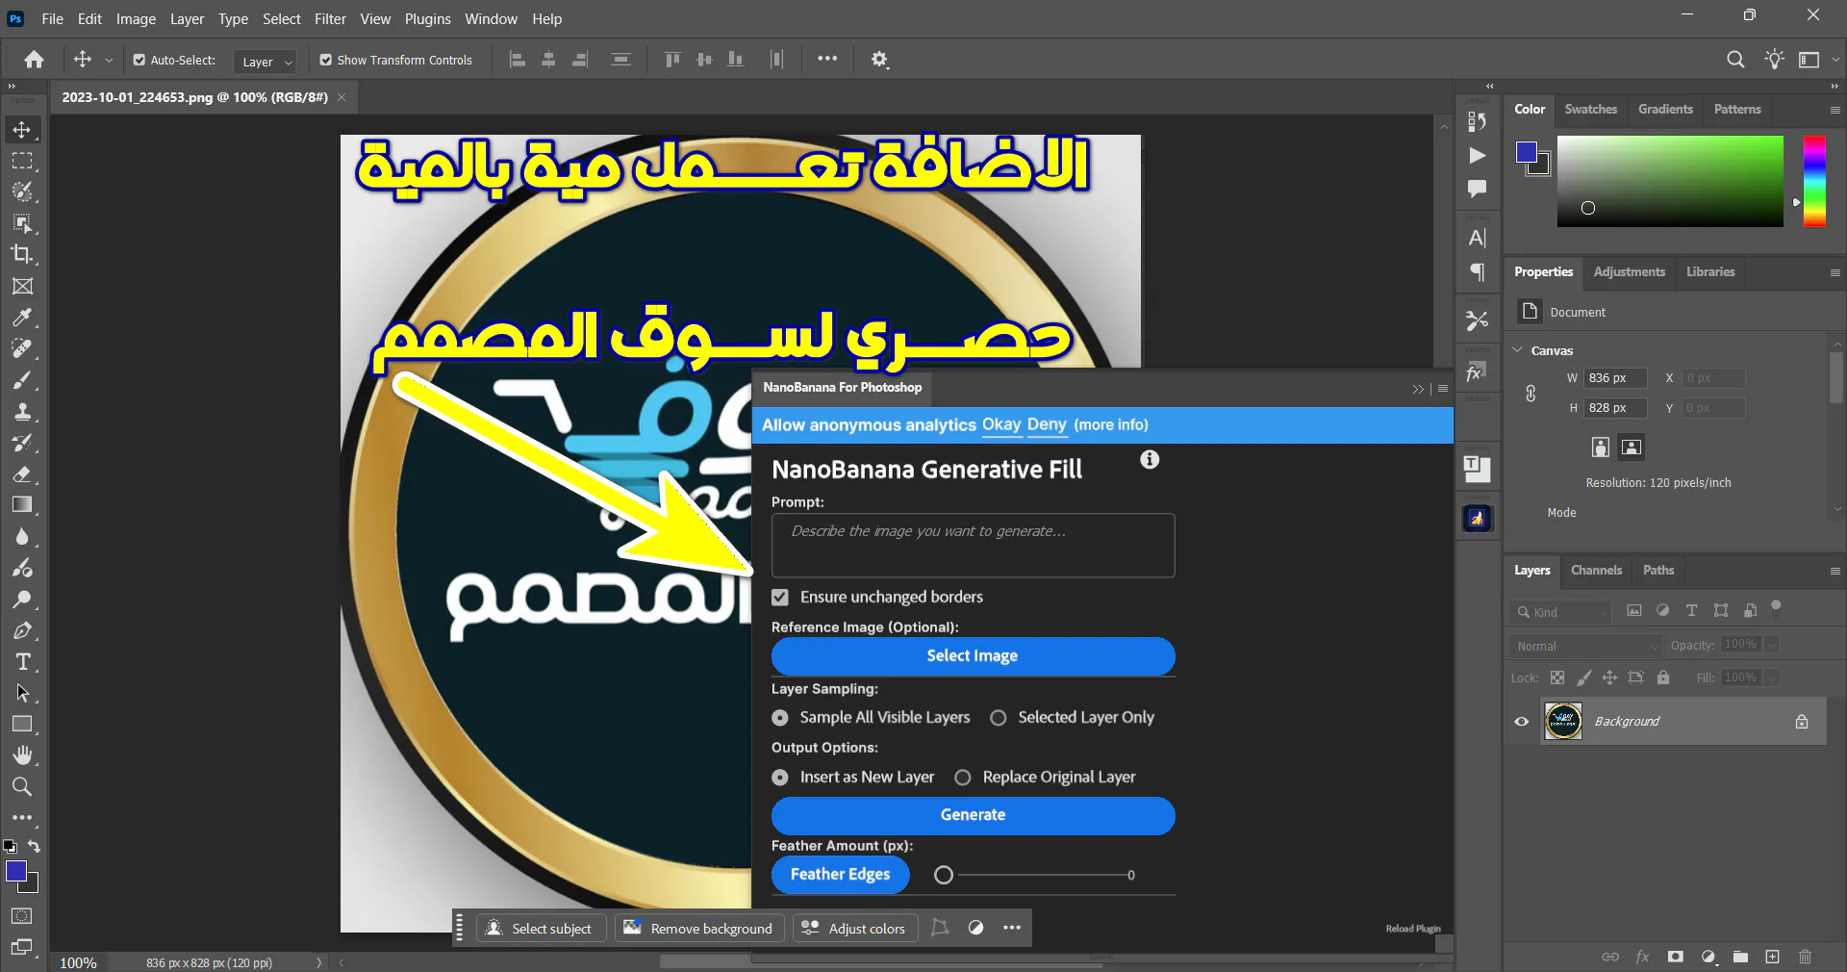1847x972 pixels.
Task: Enable the Ensure unchanged borders checkbox
Action: point(779,597)
